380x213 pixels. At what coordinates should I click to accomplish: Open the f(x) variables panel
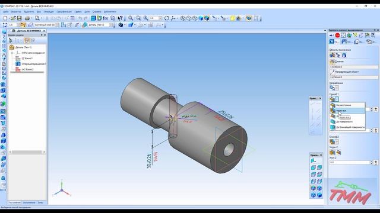pyautogui.click(x=106, y=18)
